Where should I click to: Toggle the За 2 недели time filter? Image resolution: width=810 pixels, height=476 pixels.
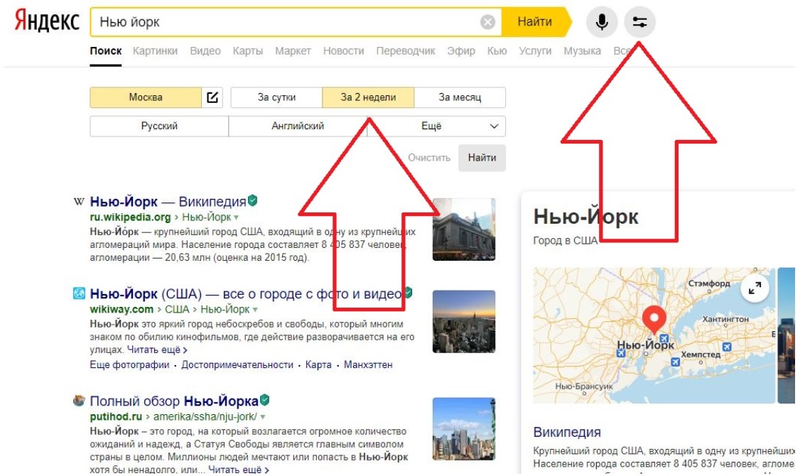[x=368, y=97]
